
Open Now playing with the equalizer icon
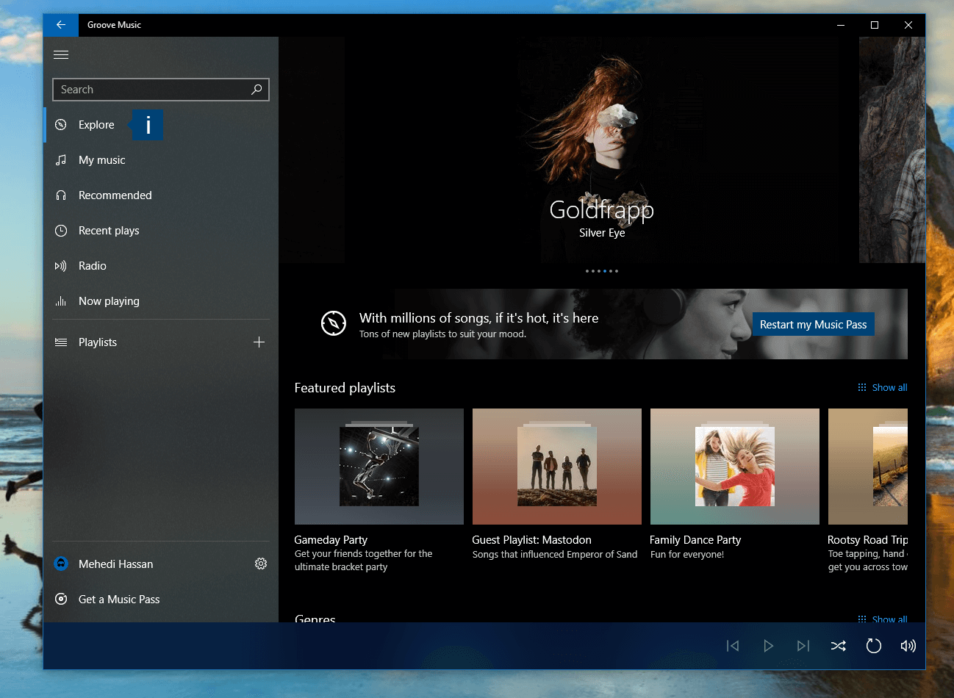pyautogui.click(x=61, y=301)
